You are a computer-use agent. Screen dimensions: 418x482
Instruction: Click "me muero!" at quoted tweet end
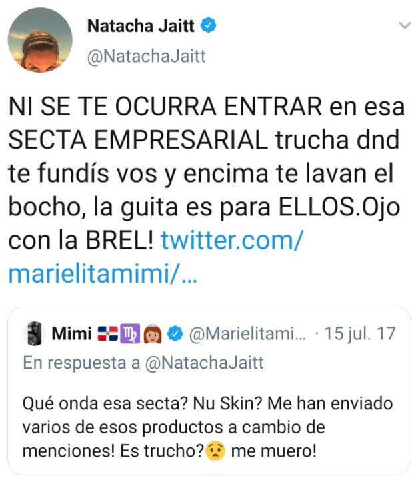tap(273, 451)
